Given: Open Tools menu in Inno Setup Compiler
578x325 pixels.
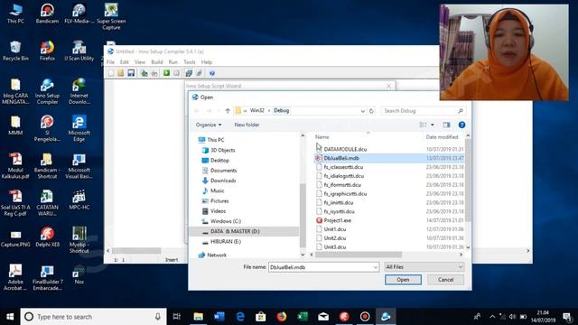Looking at the screenshot, I should tap(190, 62).
